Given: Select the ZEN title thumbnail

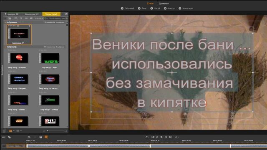Looking at the screenshot, I should pyautogui.click(x=49, y=121).
